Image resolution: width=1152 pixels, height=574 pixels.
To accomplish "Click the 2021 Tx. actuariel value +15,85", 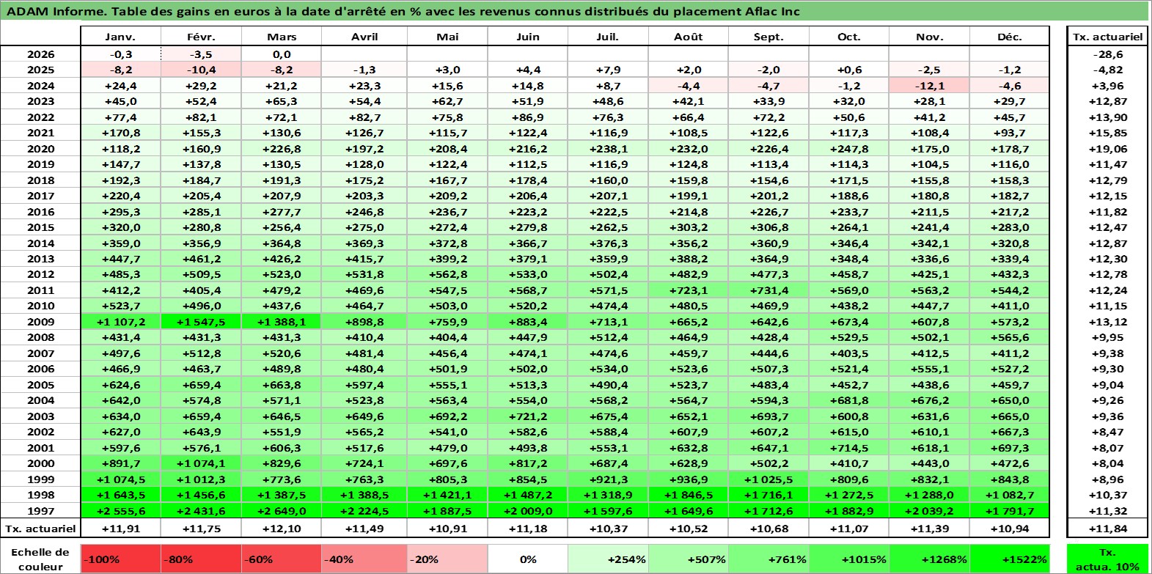I will click(1108, 133).
